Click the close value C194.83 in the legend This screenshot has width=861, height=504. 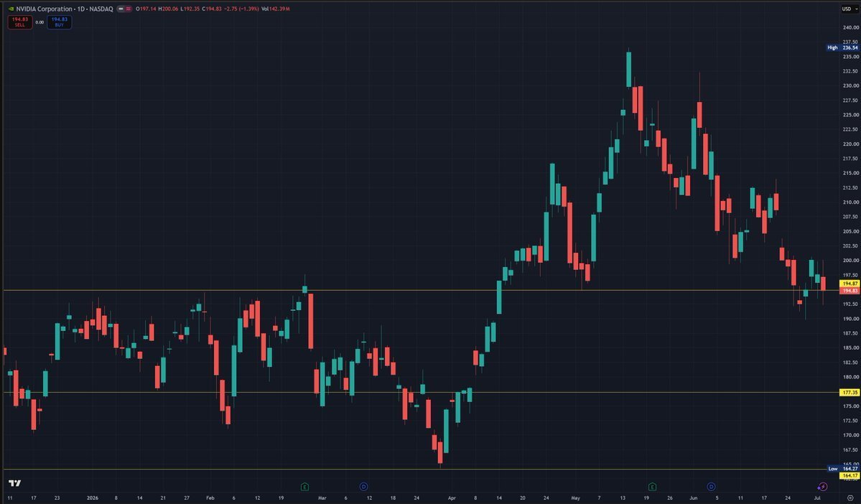coord(212,9)
